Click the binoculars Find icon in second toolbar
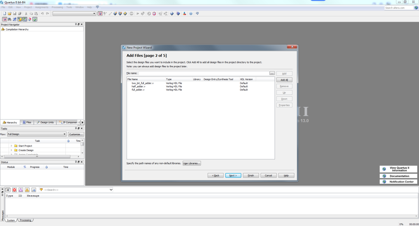 (10, 19)
